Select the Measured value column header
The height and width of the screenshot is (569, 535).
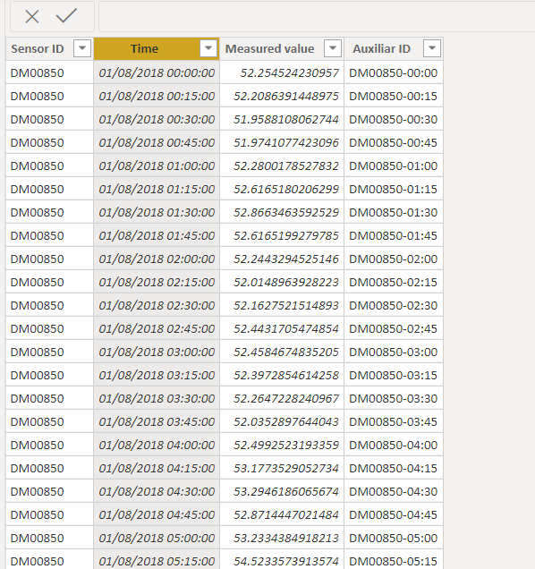point(282,48)
